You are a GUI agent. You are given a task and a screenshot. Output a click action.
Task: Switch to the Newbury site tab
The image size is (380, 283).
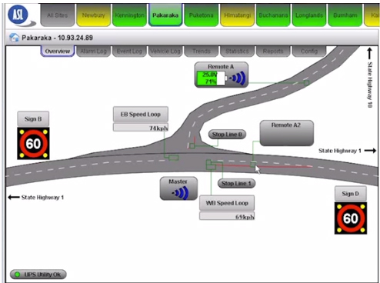(94, 15)
